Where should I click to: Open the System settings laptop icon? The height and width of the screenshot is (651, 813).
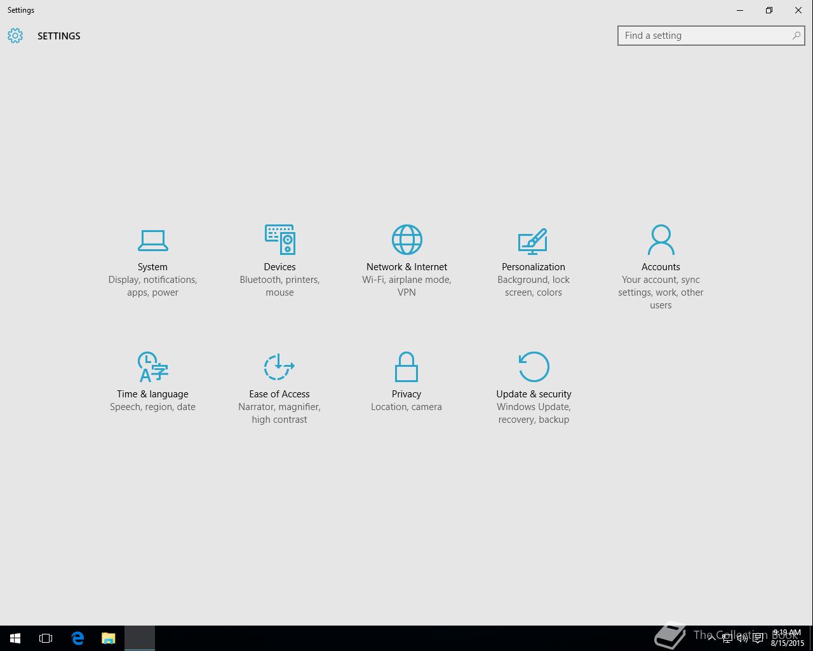point(152,240)
